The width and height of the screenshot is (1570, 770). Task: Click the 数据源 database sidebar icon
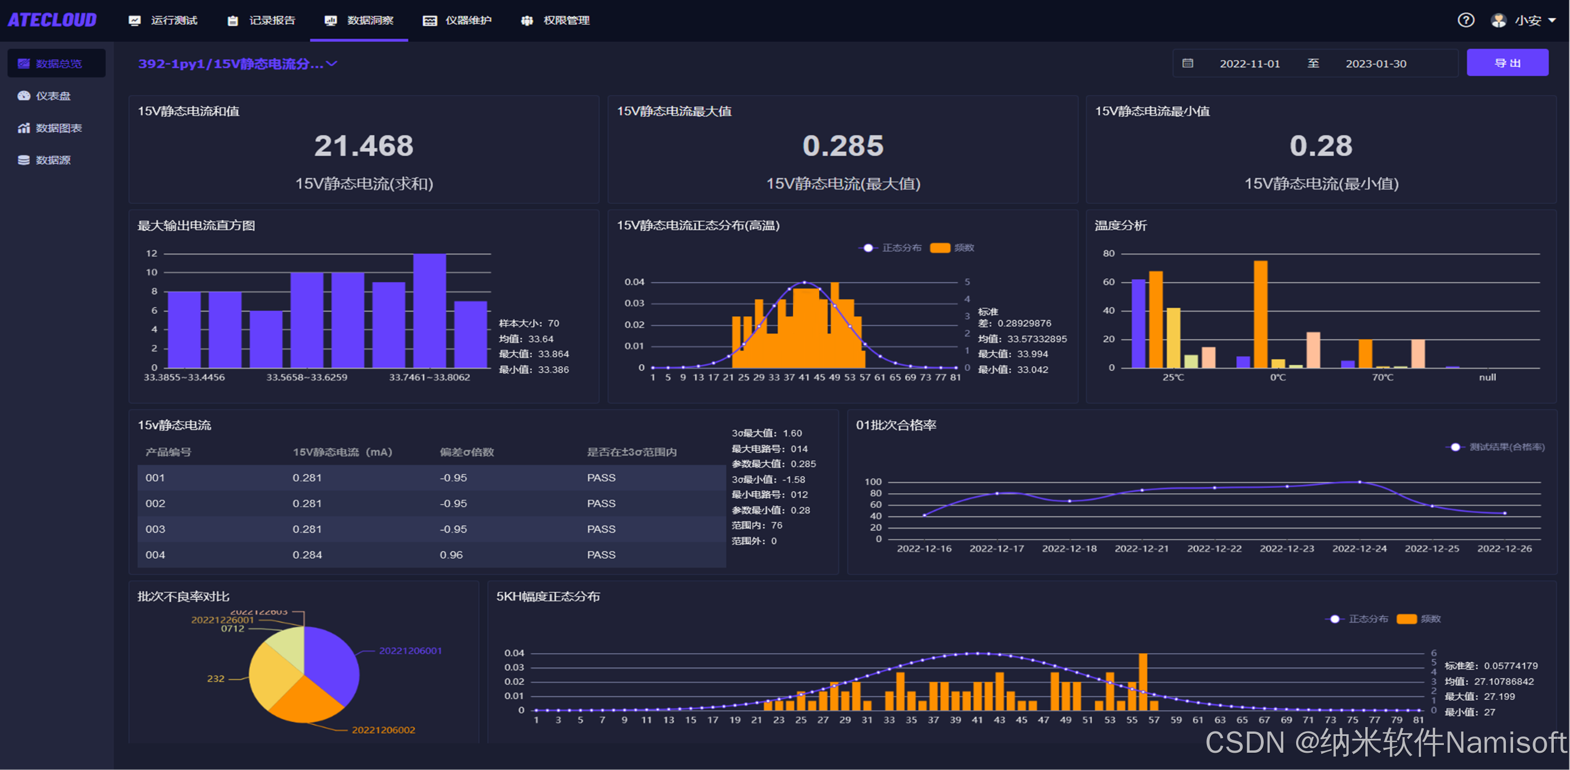24,160
